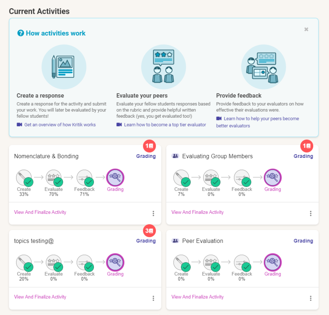Open the Grading stage icon in Peer Evaluation
Viewport: 329px width, 315px height.
(273, 262)
